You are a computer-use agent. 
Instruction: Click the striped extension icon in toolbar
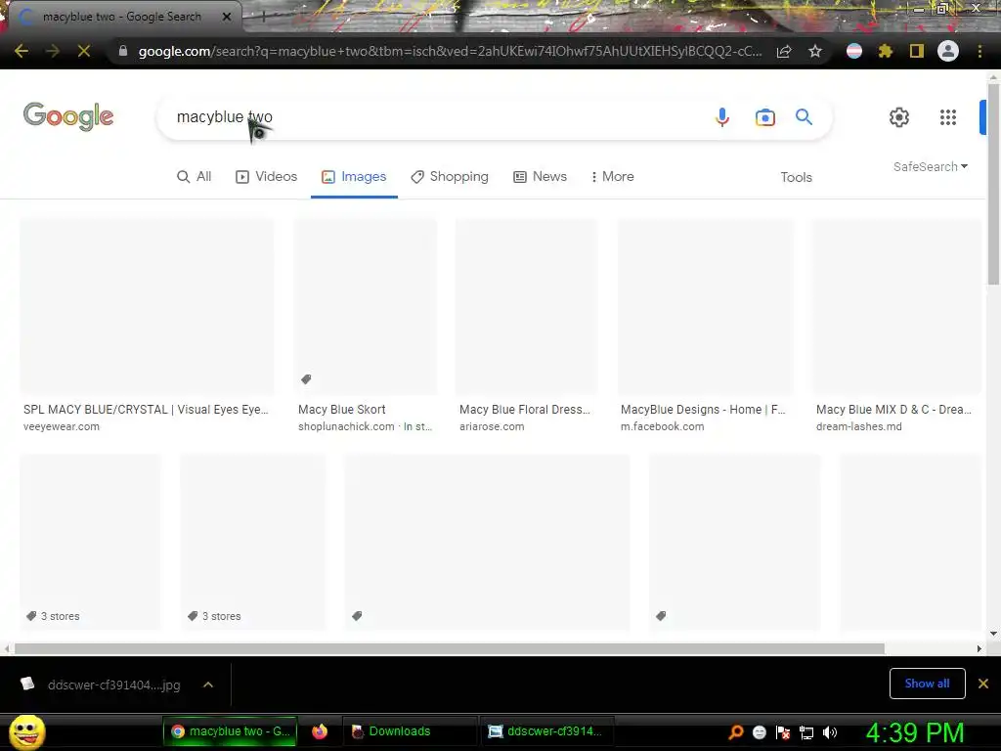(x=854, y=51)
